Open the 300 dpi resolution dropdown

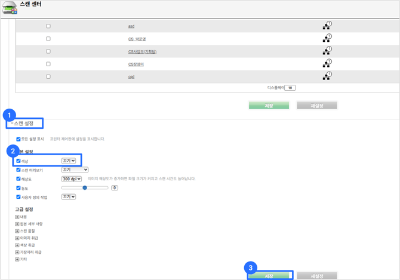pyautogui.click(x=72, y=179)
